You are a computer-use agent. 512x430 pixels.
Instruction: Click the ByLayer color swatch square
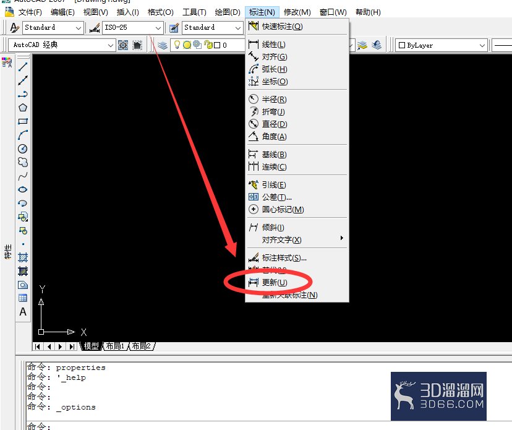pos(402,45)
